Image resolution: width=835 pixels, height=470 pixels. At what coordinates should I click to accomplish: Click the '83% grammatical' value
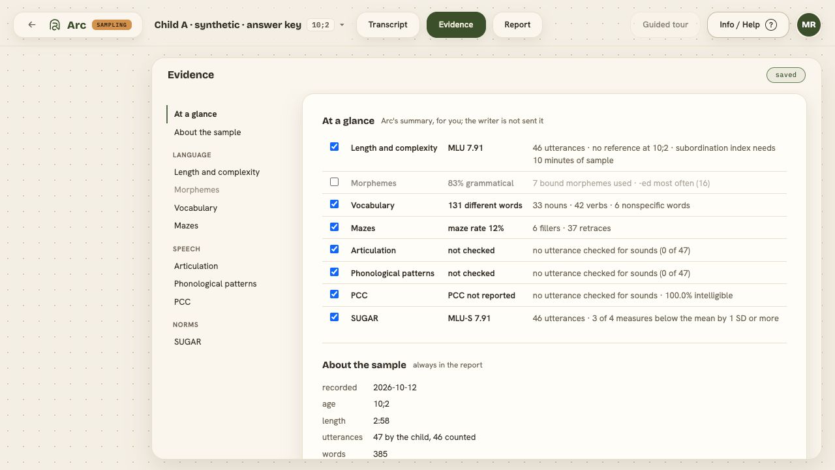point(481,183)
